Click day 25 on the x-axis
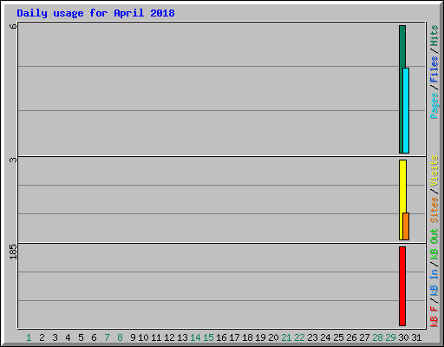Viewport: 444px width, 347px height. (x=338, y=337)
